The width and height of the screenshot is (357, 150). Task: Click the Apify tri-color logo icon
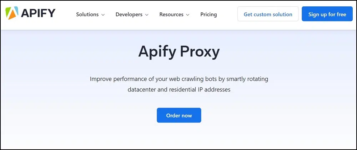point(12,13)
